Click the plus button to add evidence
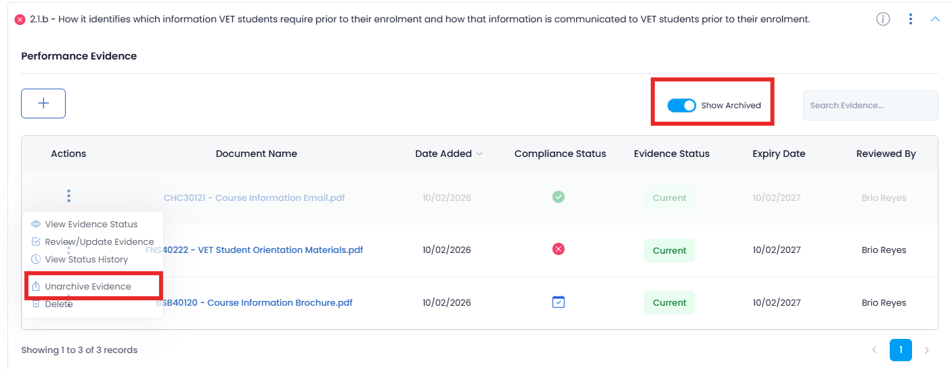Viewport: 950px width, 370px height. [x=43, y=103]
